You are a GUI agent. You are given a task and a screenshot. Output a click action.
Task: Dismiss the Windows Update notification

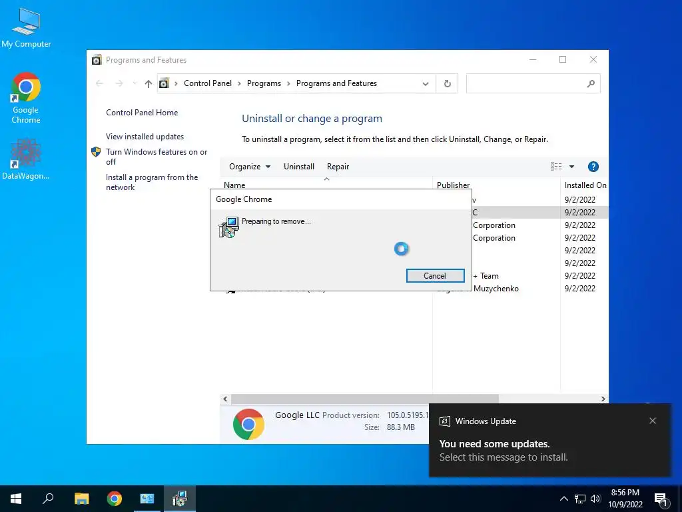coord(653,421)
